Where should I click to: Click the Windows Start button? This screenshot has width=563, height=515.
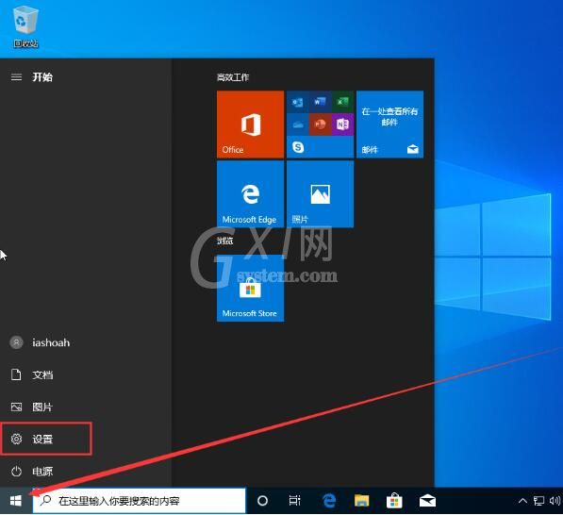(x=16, y=501)
